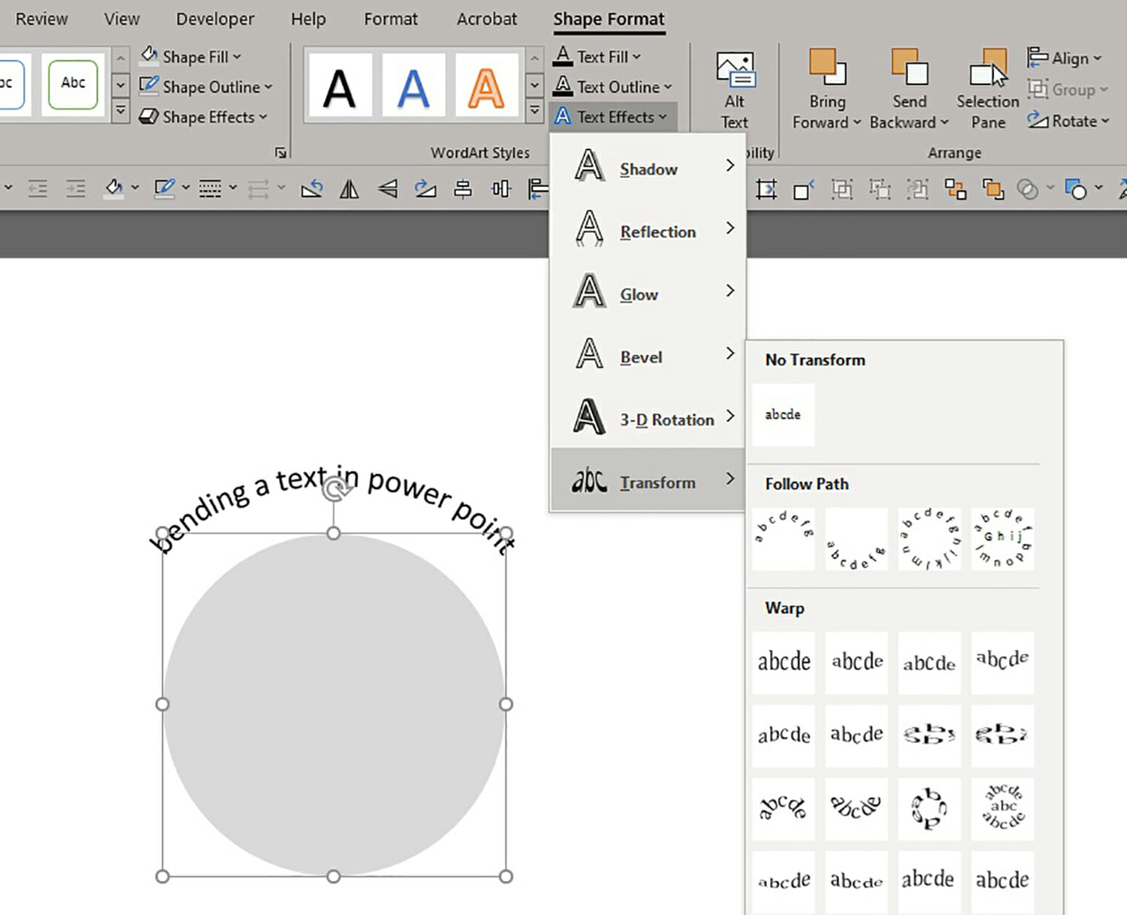
Task: Open the Shape Effects dropdown
Action: tap(203, 116)
